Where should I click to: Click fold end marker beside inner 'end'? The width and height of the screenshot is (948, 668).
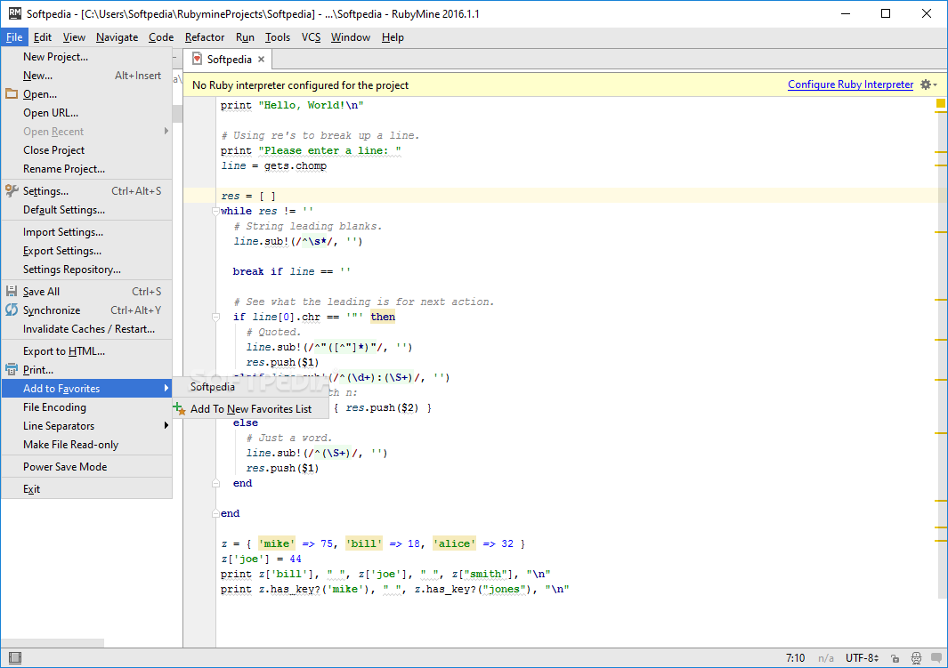(x=215, y=483)
